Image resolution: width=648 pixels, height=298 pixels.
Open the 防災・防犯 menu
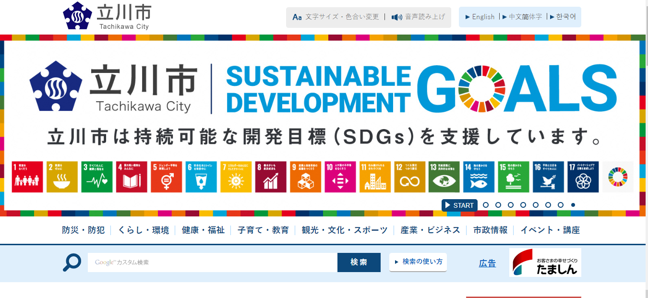coord(84,230)
